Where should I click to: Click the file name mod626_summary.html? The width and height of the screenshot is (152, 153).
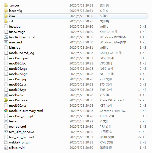26,111
